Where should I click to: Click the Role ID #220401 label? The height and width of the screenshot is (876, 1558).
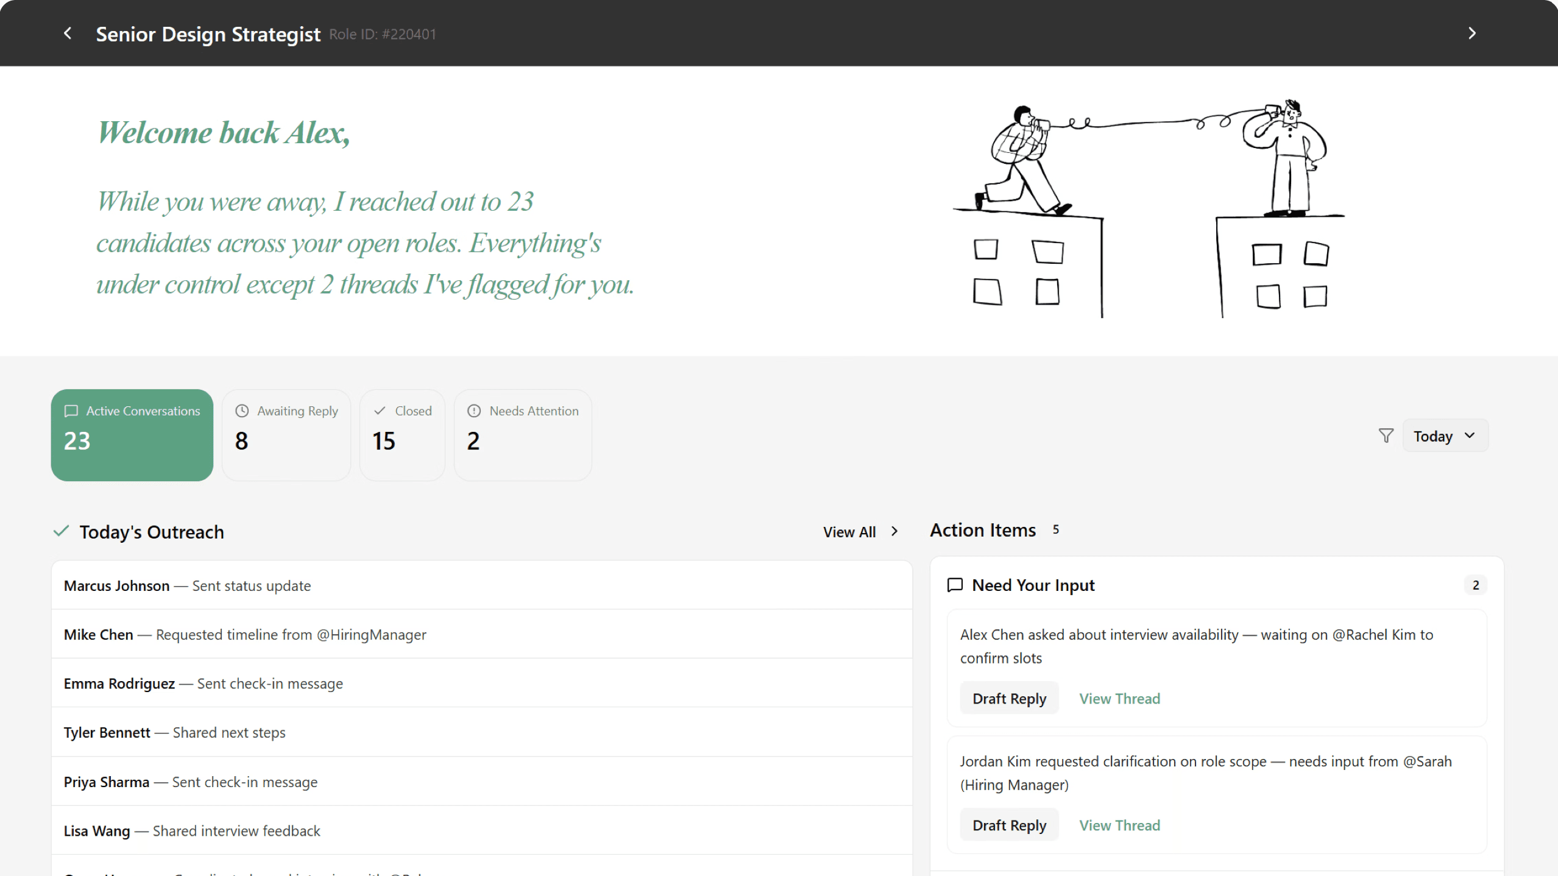(x=383, y=34)
